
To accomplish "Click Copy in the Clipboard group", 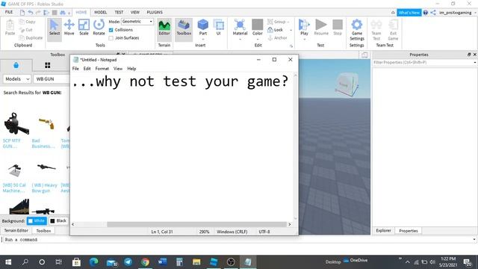I will [28, 22].
